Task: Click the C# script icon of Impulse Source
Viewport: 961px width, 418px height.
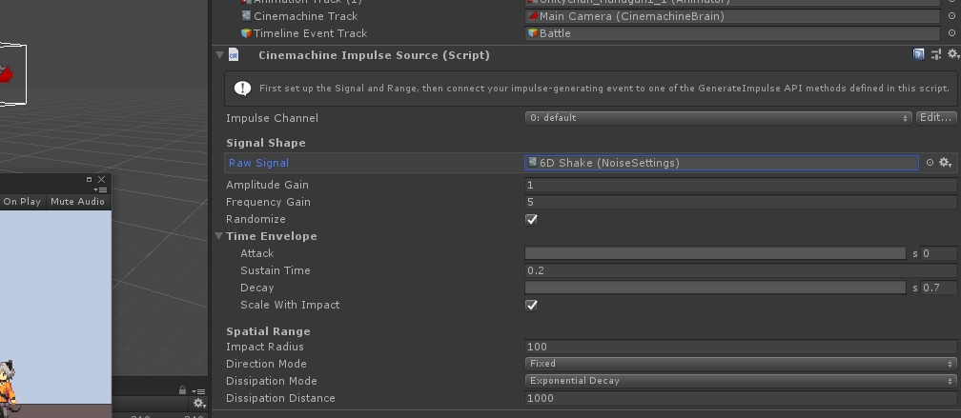Action: tap(234, 55)
